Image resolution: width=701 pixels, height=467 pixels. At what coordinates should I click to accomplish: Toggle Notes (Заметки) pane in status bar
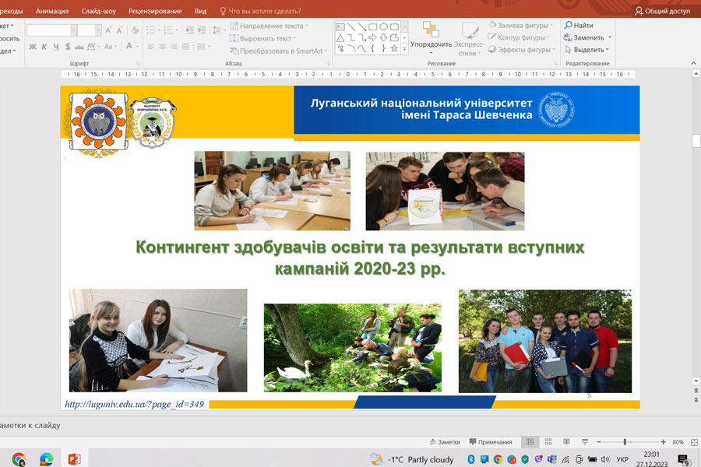(x=445, y=442)
